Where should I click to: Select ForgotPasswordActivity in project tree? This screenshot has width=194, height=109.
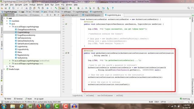[x=26, y=35]
